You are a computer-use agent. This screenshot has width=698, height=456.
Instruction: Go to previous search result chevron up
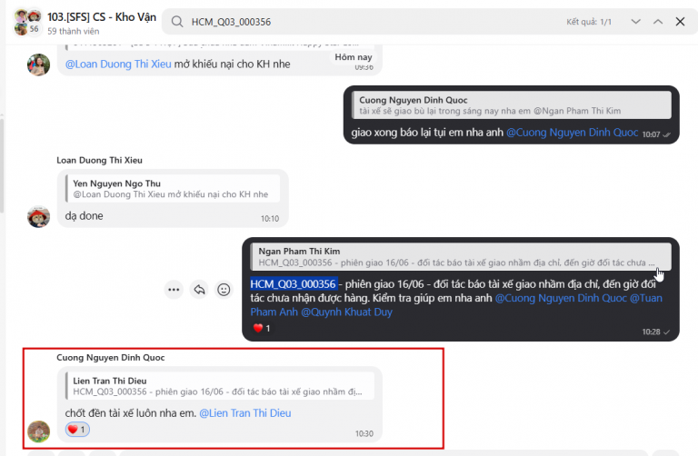(x=658, y=22)
